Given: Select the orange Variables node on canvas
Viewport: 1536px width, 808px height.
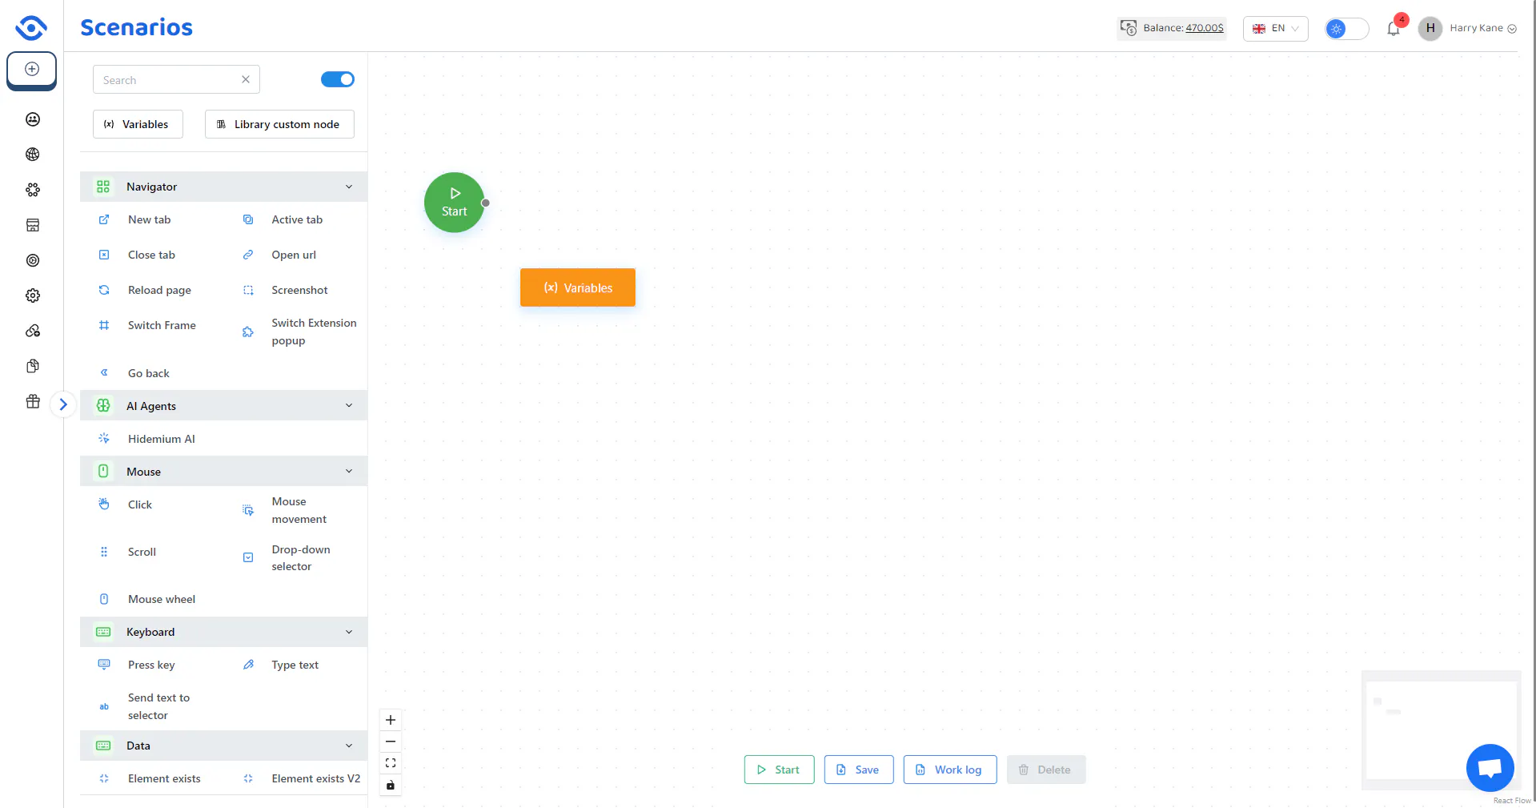Looking at the screenshot, I should pos(578,287).
